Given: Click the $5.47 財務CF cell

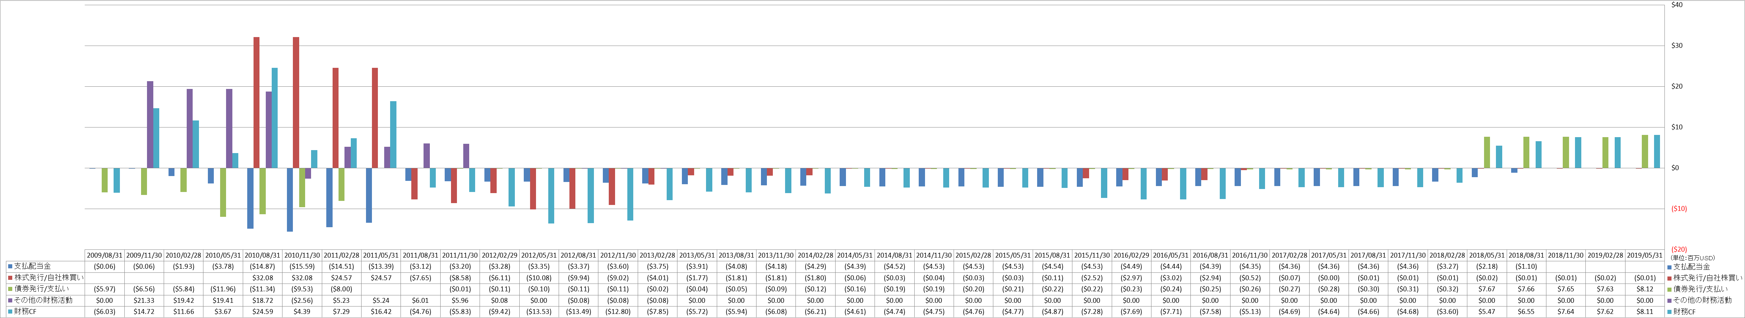Looking at the screenshot, I should click(1486, 312).
